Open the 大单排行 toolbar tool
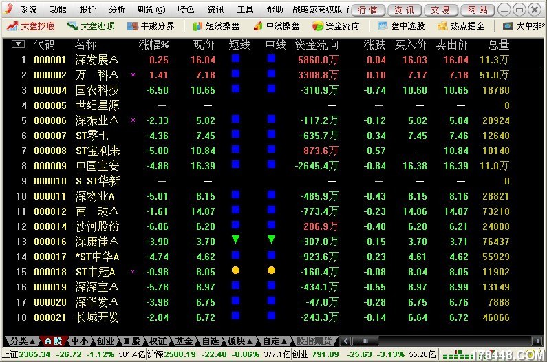The image size is (547, 362). [x=524, y=26]
